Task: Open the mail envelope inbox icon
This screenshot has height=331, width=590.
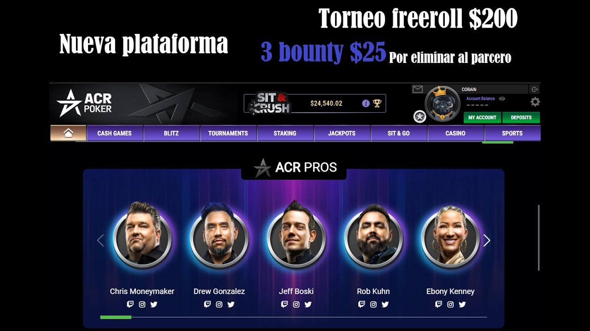Action: coord(418,89)
